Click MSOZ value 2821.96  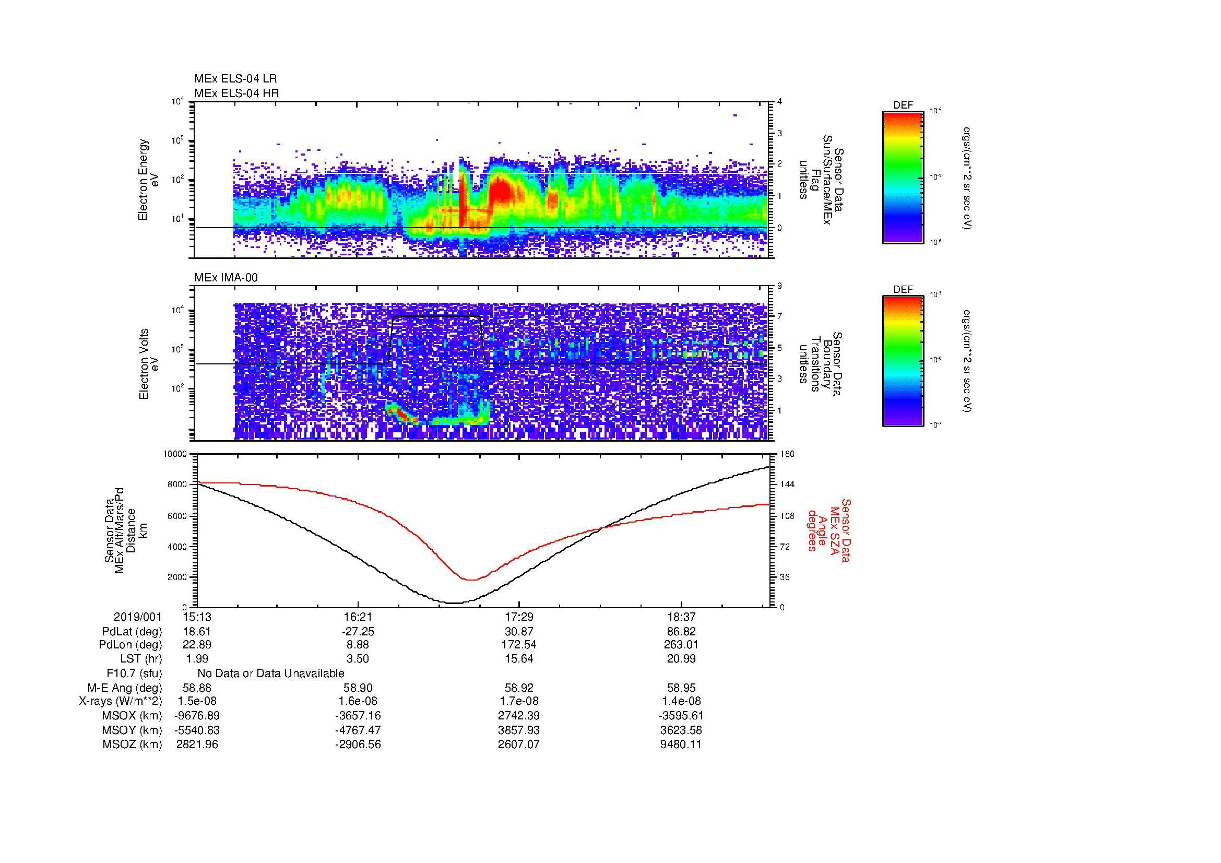[x=197, y=744]
